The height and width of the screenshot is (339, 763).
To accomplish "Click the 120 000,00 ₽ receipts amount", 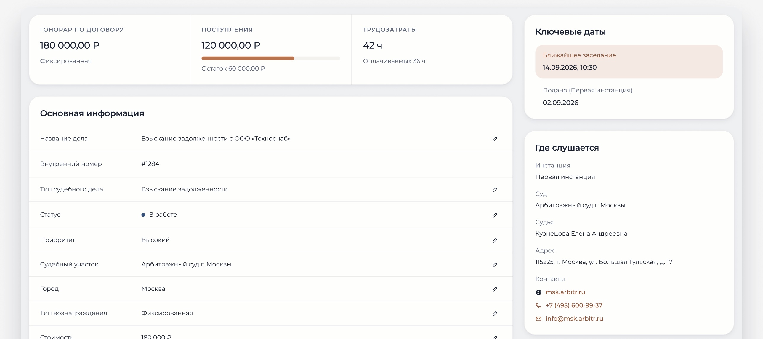I will pyautogui.click(x=231, y=45).
